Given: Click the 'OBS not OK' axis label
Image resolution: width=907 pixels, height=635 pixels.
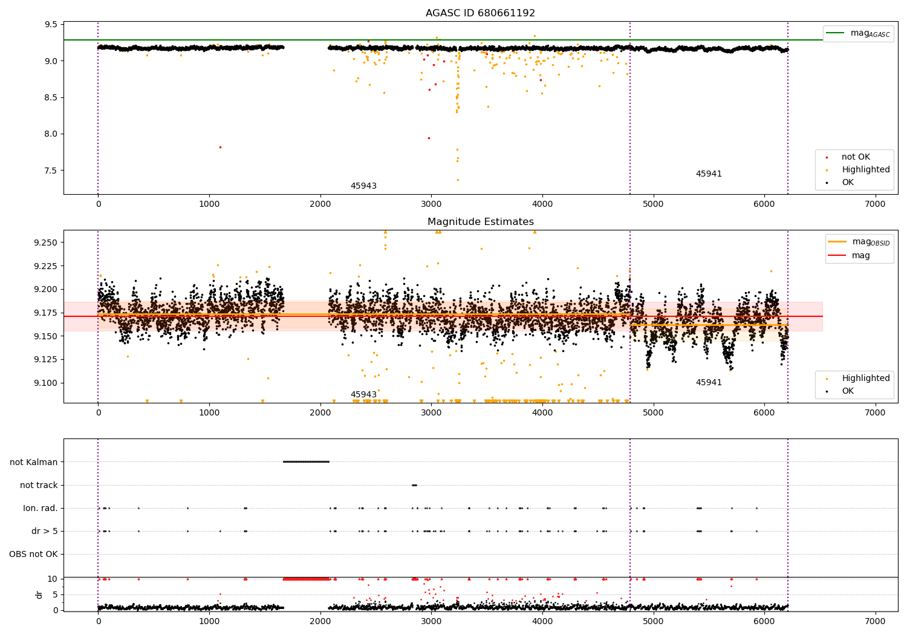Looking at the screenshot, I should tap(34, 554).
